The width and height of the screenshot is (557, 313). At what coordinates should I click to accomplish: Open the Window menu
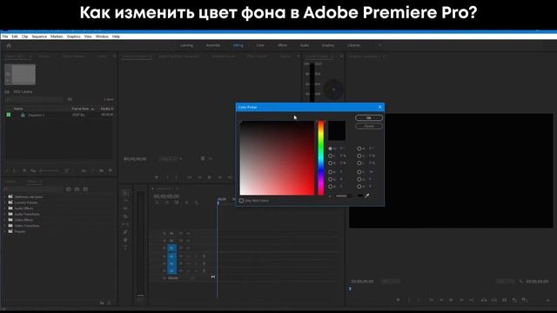[x=102, y=37]
